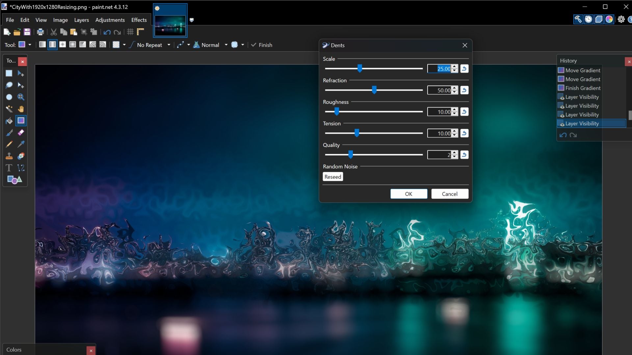Choose the Color Picker eyedropper tool

pos(21,144)
